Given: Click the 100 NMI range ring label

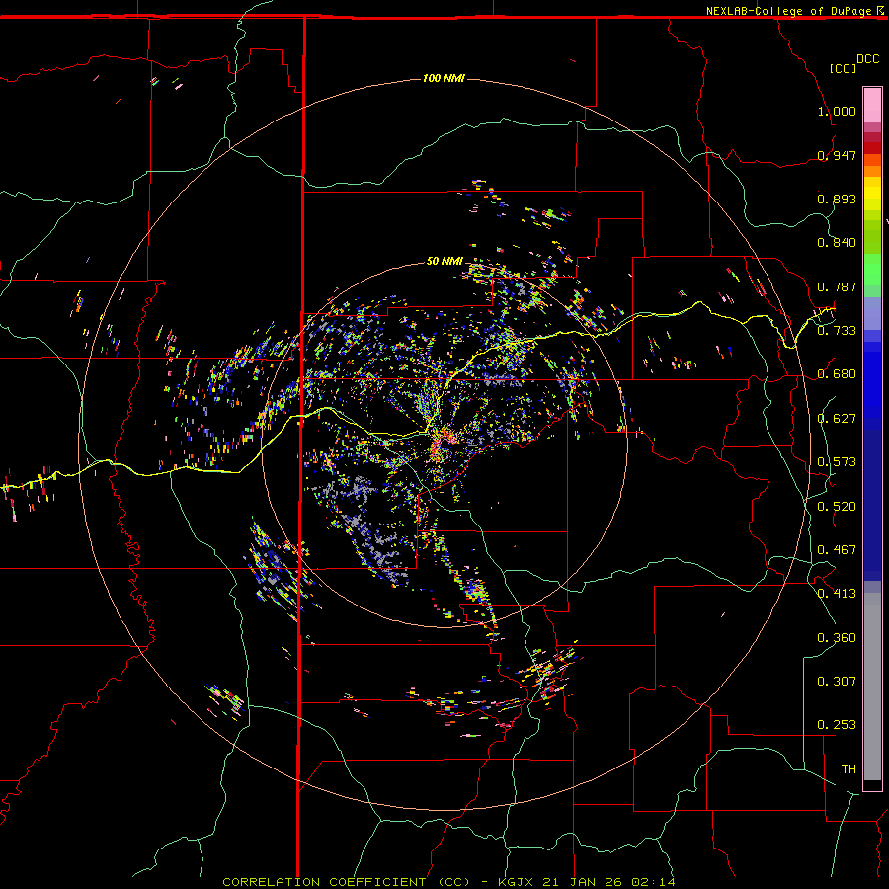Looking at the screenshot, I should tap(444, 78).
